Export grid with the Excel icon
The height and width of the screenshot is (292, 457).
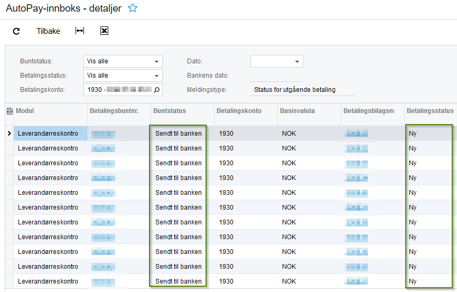click(x=104, y=31)
